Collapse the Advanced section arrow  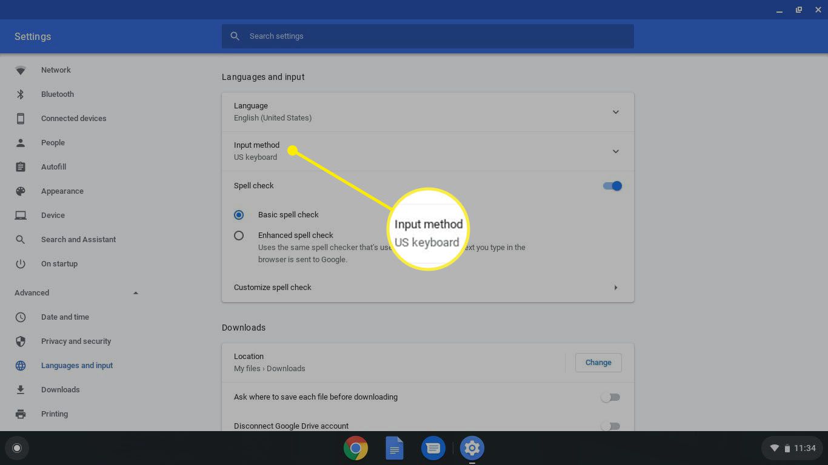click(136, 293)
